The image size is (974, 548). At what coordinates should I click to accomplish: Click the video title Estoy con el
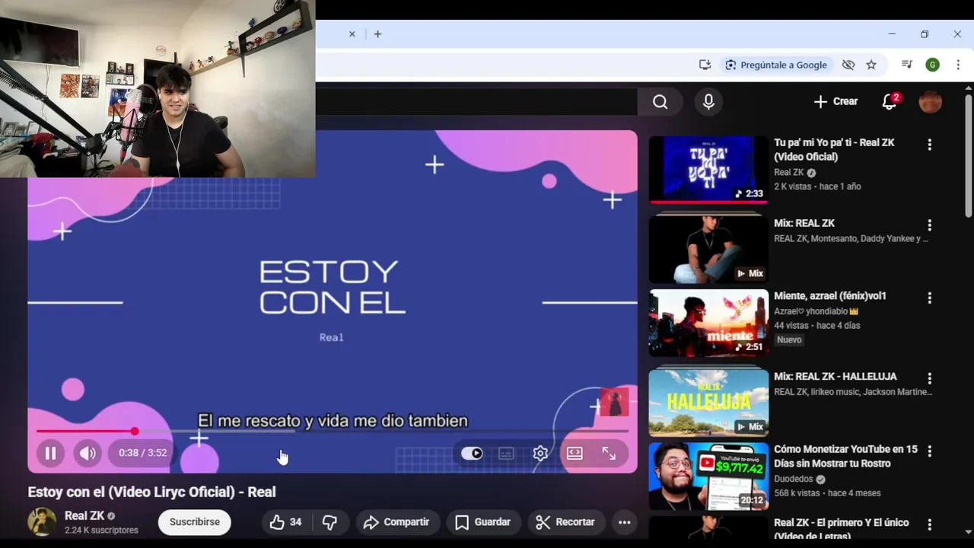pos(152,492)
